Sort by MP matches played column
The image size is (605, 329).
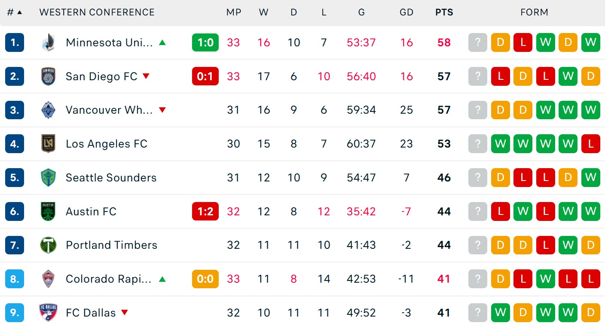coord(233,12)
